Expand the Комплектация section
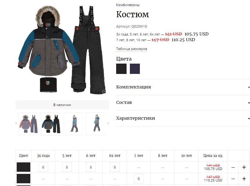Viewport: 250px width, 186px height. (183, 87)
